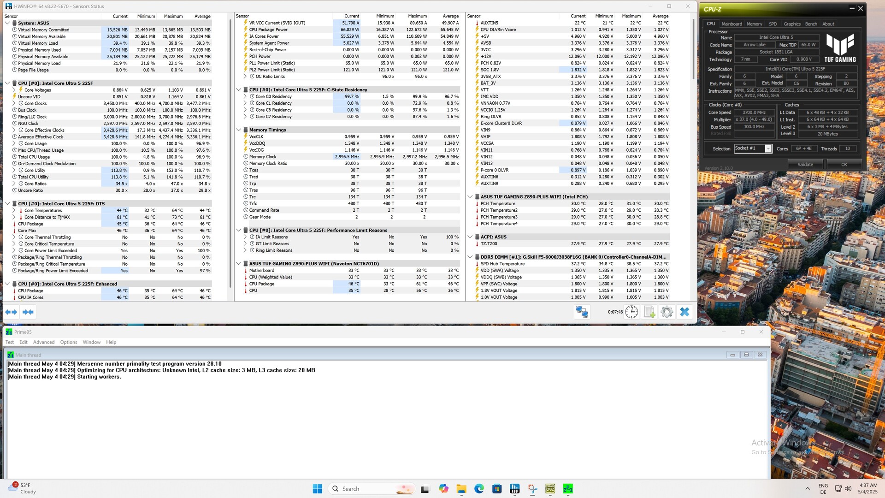Screen dimensions: 885x498
Task: Collapse the Memory Timings group
Action: tap(239, 130)
